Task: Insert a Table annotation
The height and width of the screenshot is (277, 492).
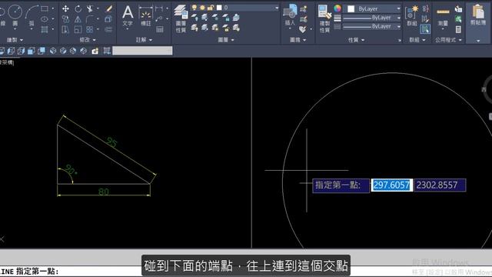Action: tap(159, 29)
